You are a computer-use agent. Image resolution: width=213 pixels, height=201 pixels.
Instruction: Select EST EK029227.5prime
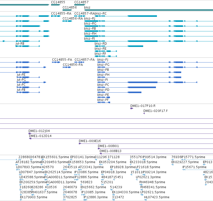185,162
